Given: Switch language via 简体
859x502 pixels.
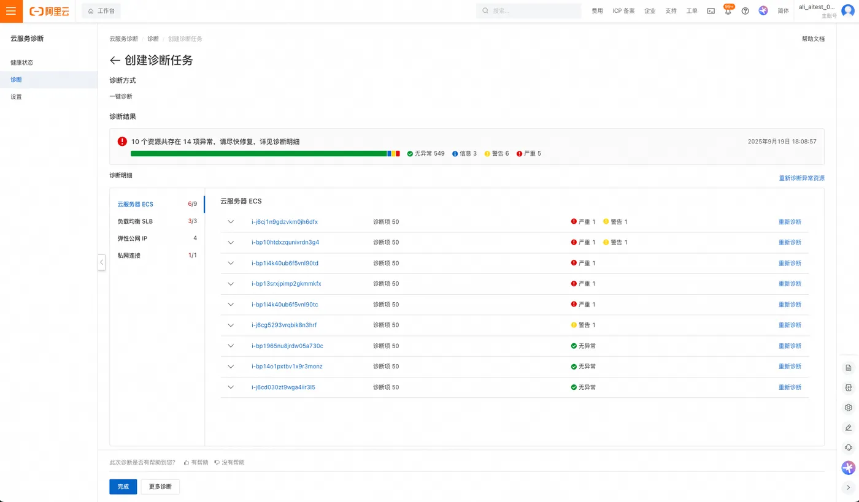Looking at the screenshot, I should 783,11.
